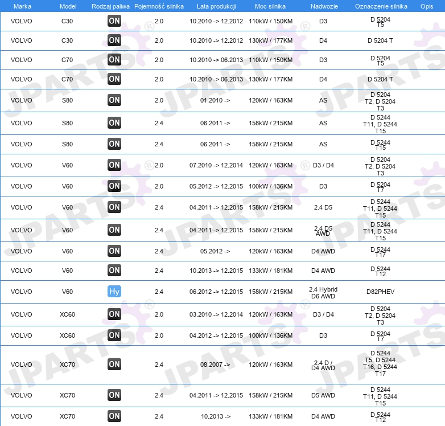Select the ON badge in the XC60 04.2012 row
The width and height of the screenshot is (445, 426).
[x=114, y=335]
